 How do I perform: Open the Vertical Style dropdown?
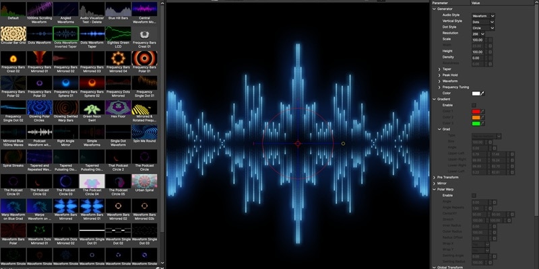[483, 22]
